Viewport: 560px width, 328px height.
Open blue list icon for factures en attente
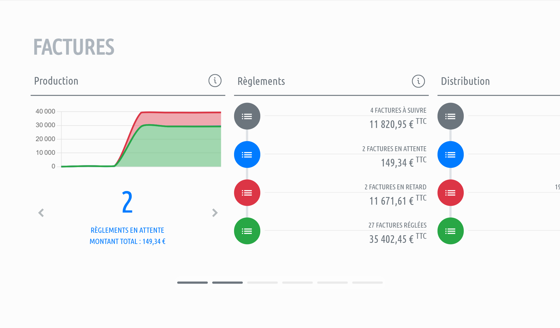(x=247, y=155)
